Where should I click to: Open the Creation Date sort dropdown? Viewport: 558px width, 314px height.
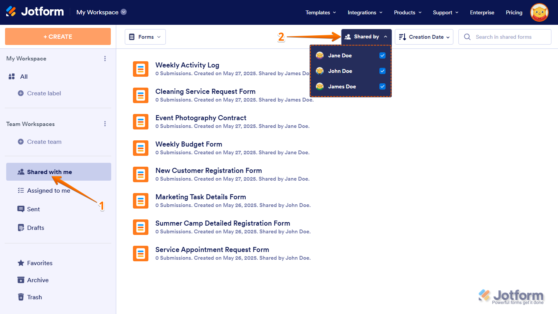point(424,37)
